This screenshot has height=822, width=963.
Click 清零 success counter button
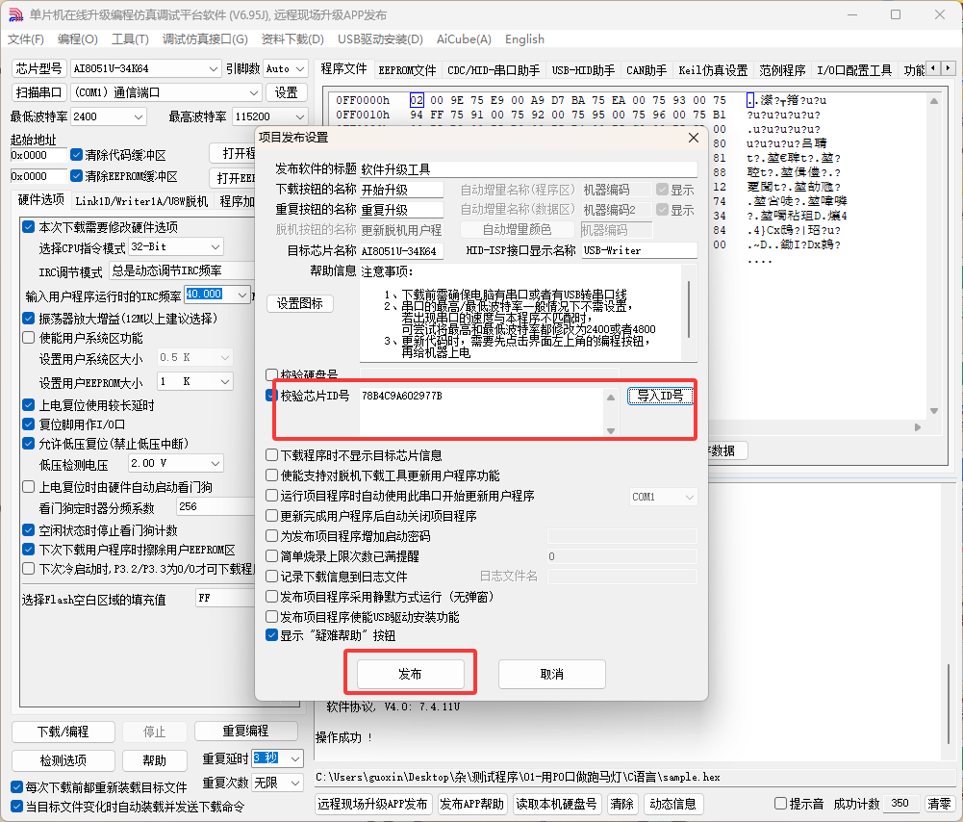click(x=939, y=804)
